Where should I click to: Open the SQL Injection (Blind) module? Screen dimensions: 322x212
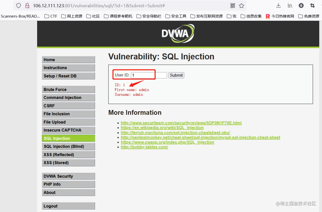click(68, 146)
